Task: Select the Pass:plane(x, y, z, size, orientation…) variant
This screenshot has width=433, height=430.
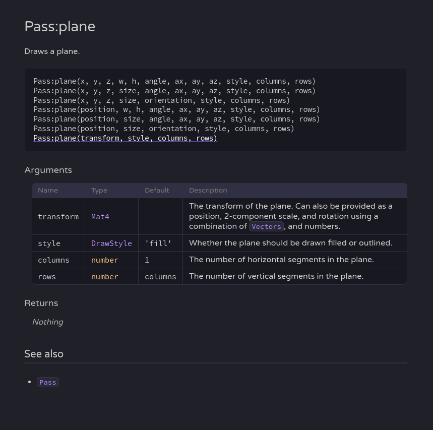Action: tap(161, 100)
